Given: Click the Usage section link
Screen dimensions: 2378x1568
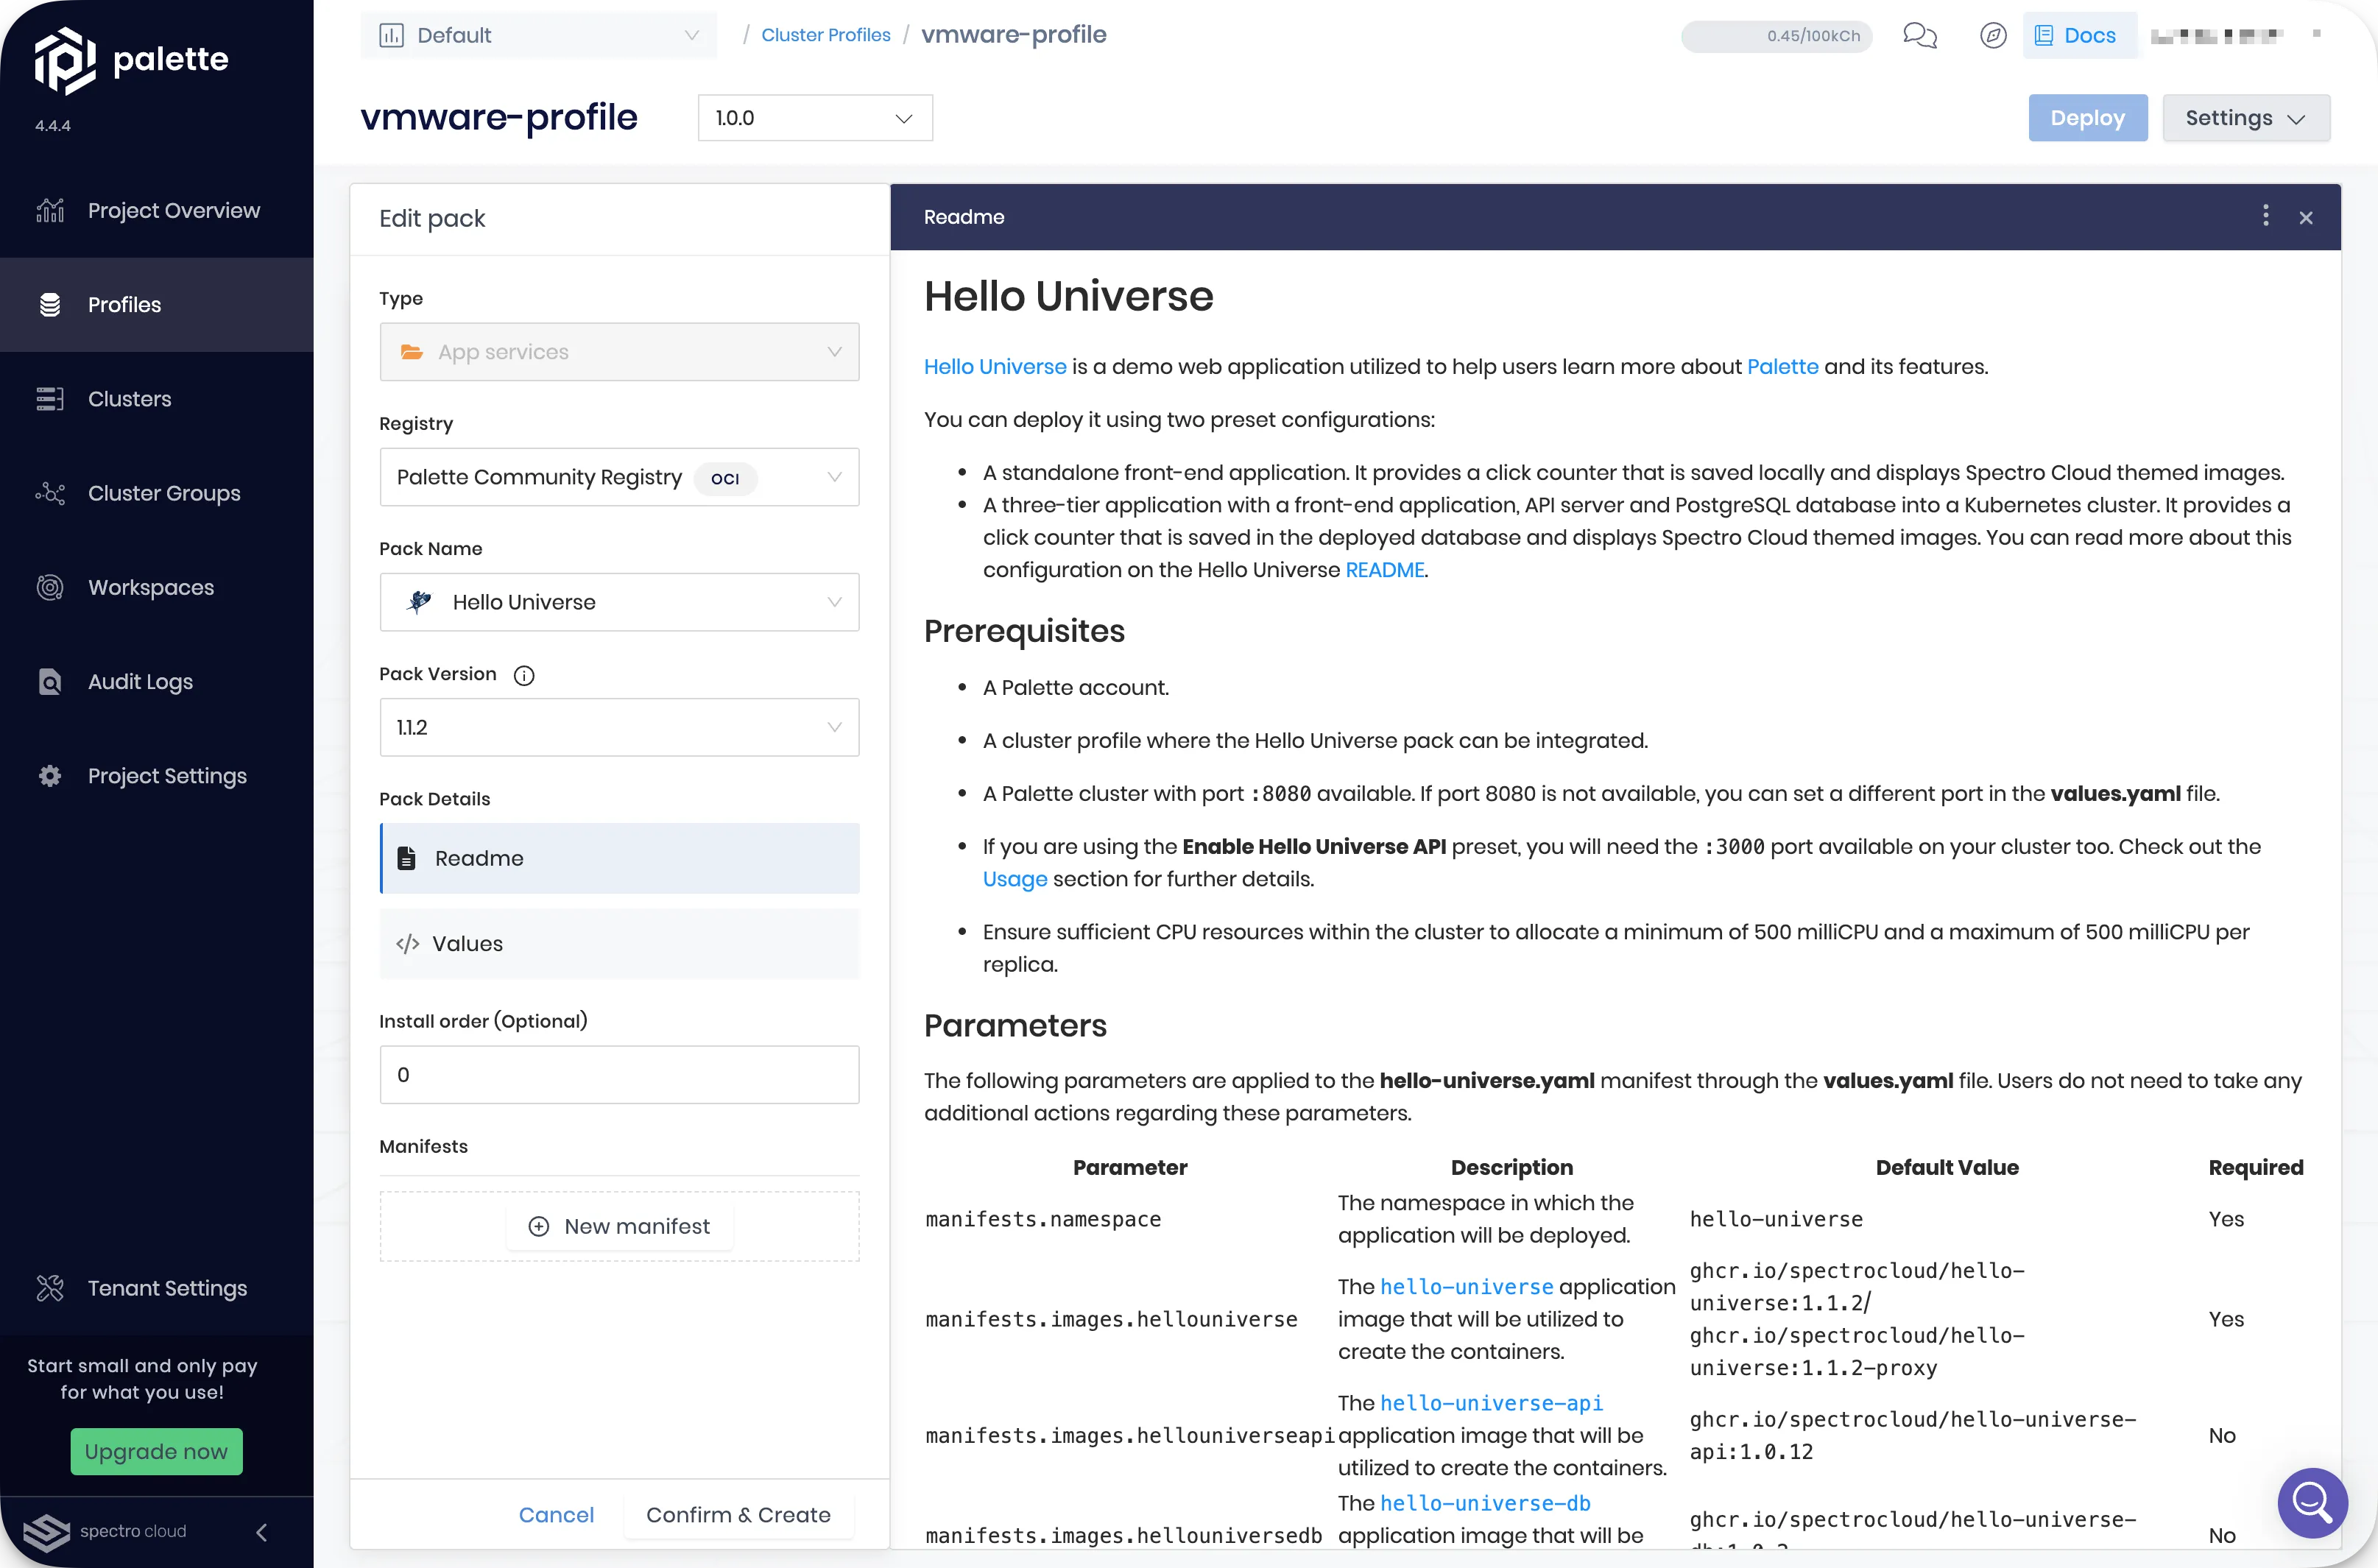Looking at the screenshot, I should [1014, 879].
